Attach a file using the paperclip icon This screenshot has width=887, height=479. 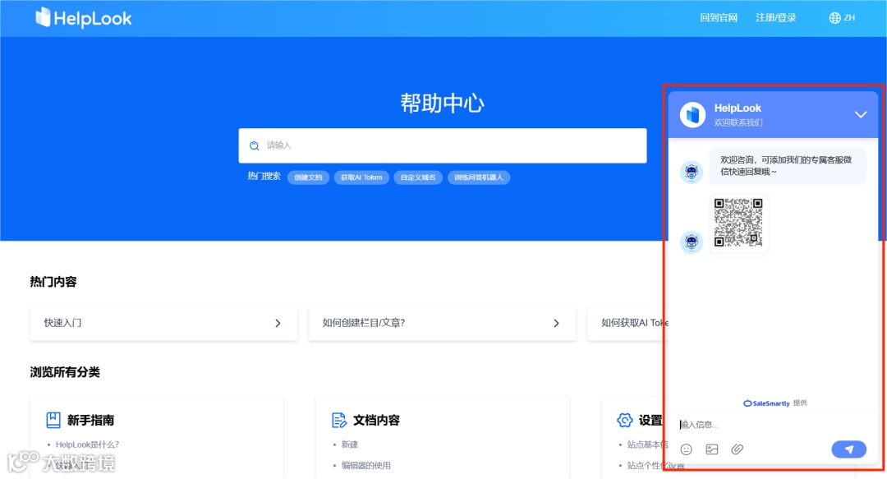tap(737, 449)
